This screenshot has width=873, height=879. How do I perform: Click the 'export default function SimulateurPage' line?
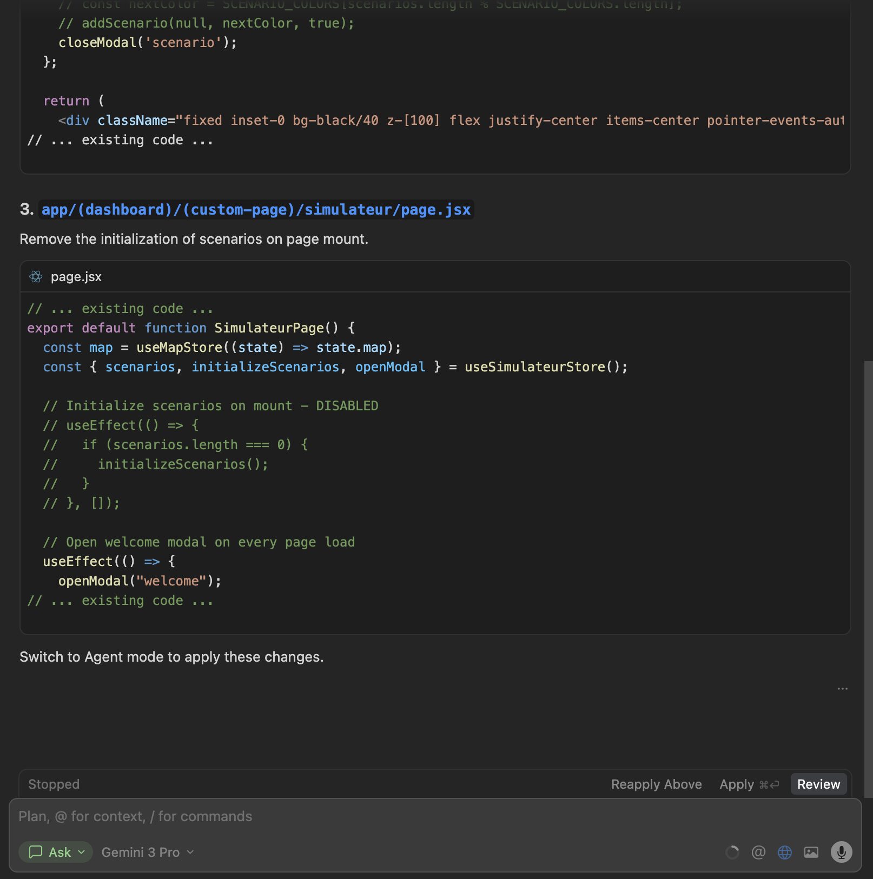[x=191, y=328]
